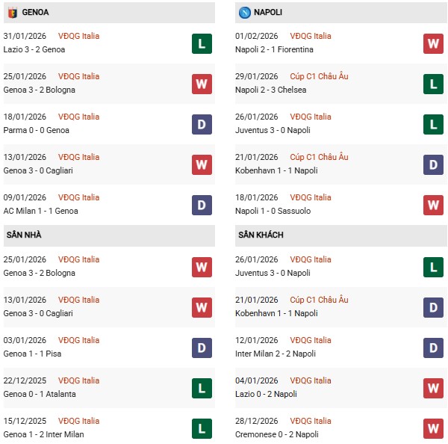Click the W badge for Napoli 2 - 1 Fiorentina
This screenshot has width=448, height=444.
[434, 43]
